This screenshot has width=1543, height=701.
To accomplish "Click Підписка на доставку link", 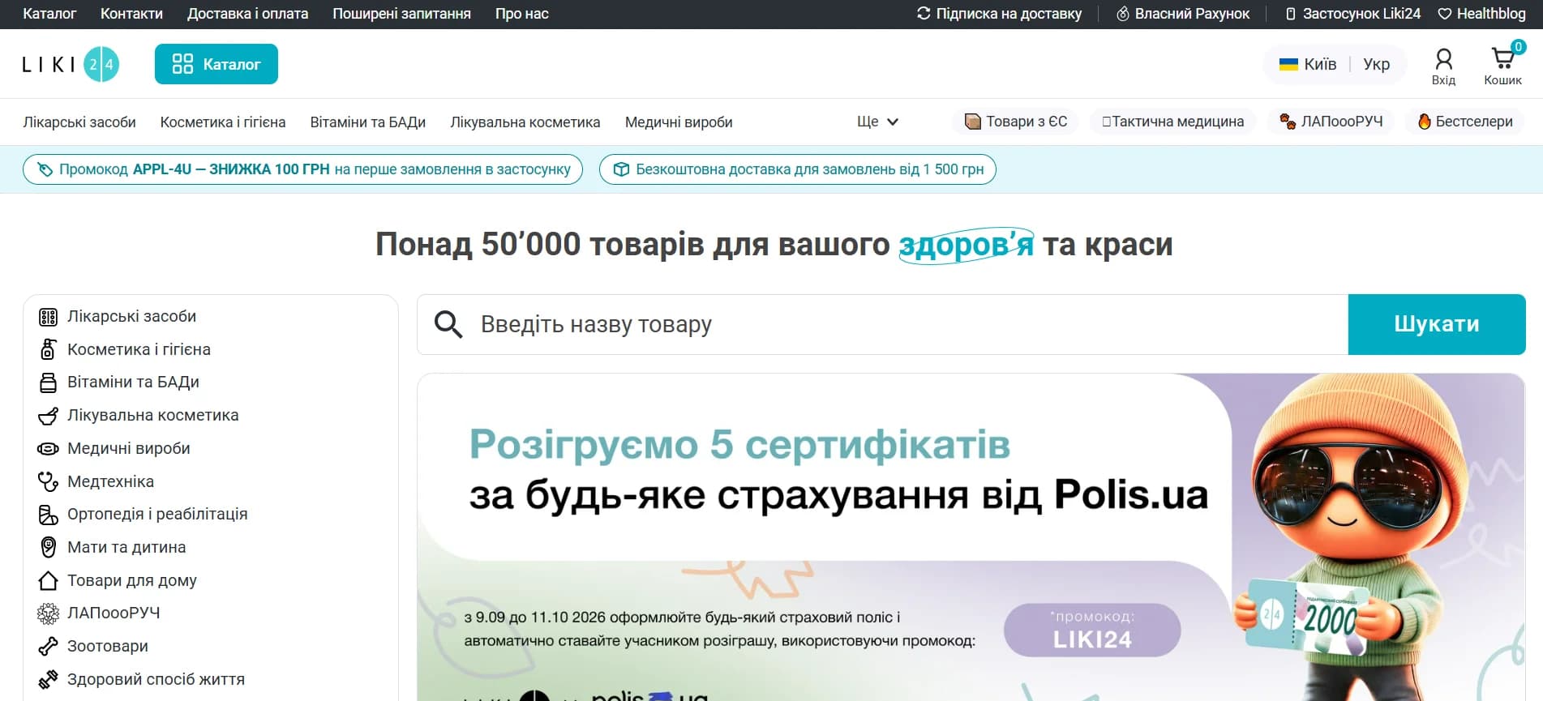I will pyautogui.click(x=999, y=14).
